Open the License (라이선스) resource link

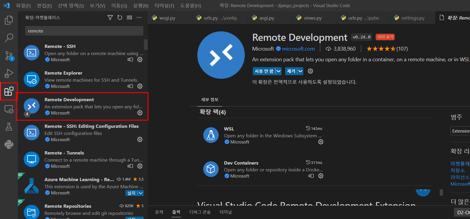click(460, 177)
